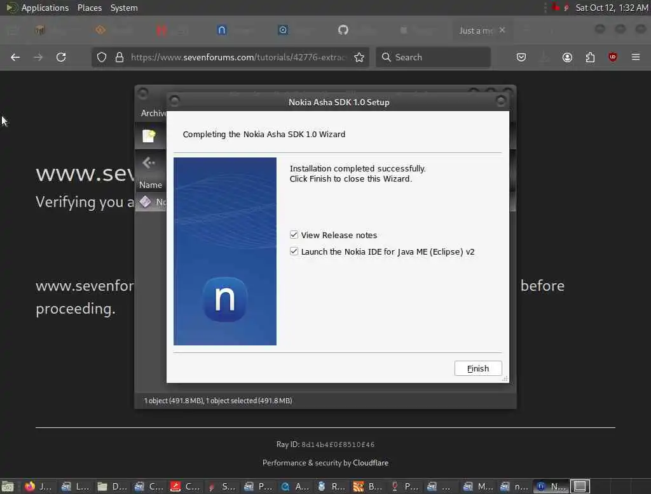Image resolution: width=651 pixels, height=494 pixels.
Task: Open the 'R...' taskbar window entry
Action: pyautogui.click(x=332, y=486)
